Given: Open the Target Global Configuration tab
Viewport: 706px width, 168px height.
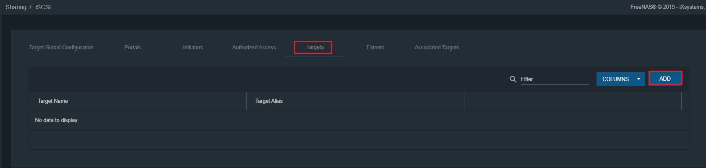Looking at the screenshot, I should point(61,47).
